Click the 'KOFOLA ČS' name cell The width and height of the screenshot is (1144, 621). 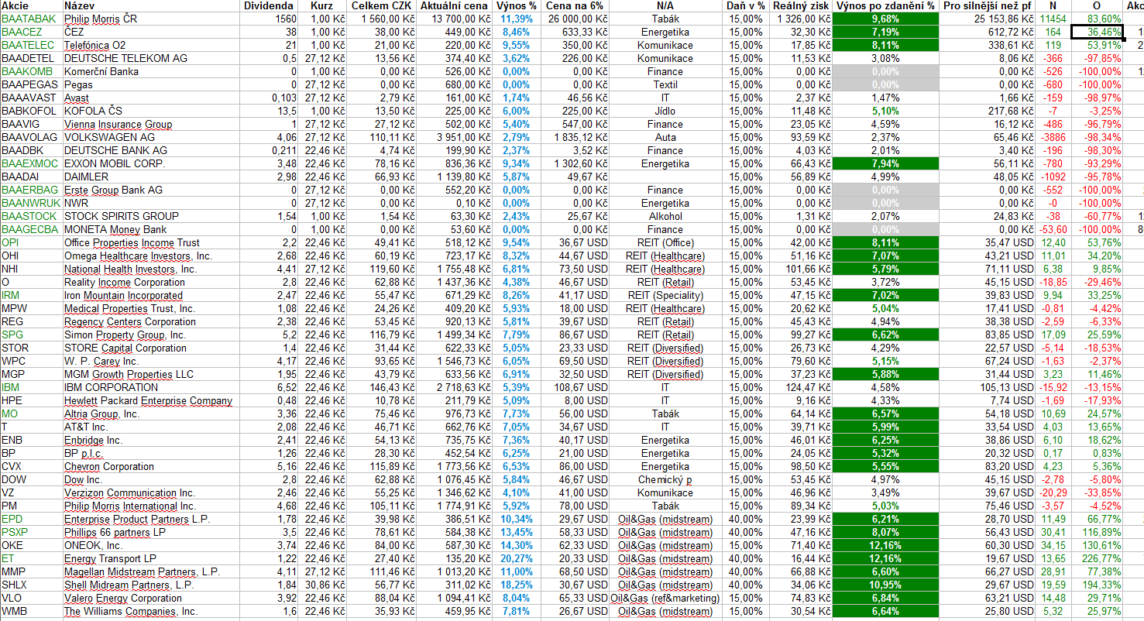pyautogui.click(x=149, y=111)
